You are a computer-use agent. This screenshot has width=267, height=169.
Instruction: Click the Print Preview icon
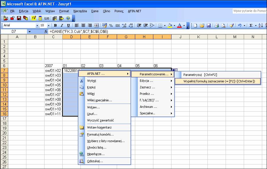coord(223,25)
